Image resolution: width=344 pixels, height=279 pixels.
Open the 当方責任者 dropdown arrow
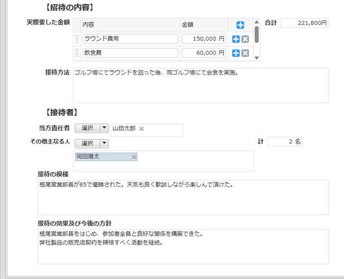click(104, 128)
